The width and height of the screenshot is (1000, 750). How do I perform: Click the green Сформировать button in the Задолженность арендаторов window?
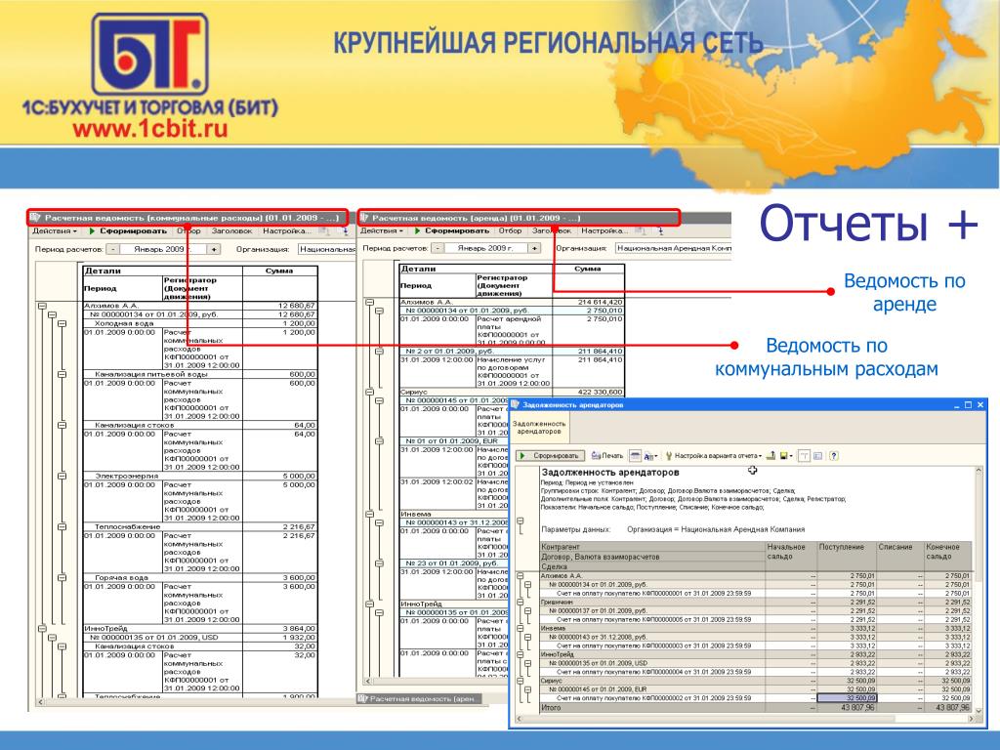click(550, 456)
